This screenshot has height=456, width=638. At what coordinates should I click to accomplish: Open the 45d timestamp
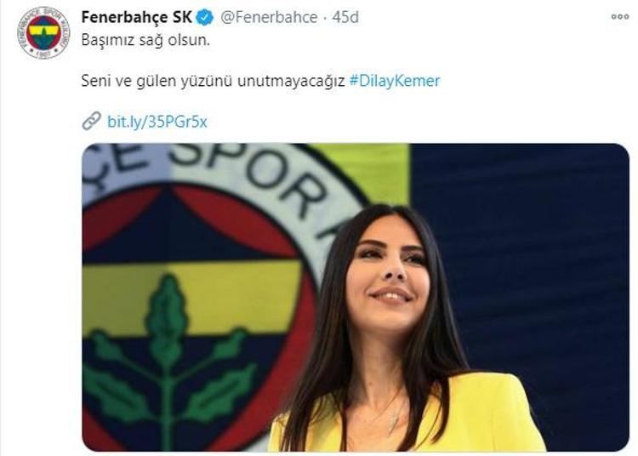pyautogui.click(x=345, y=17)
